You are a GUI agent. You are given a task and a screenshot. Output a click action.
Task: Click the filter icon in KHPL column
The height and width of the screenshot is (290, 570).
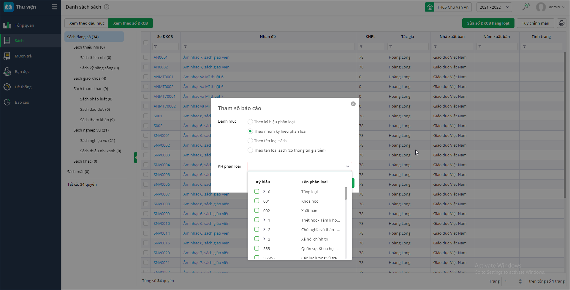361,47
